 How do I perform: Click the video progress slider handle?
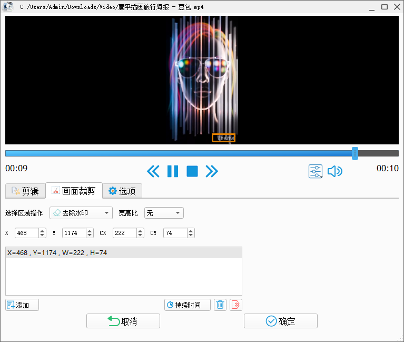tap(355, 153)
